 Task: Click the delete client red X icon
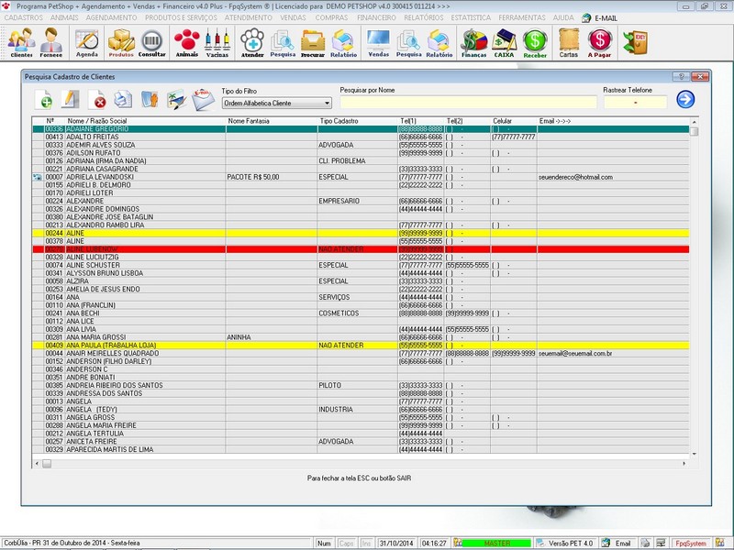(97, 100)
